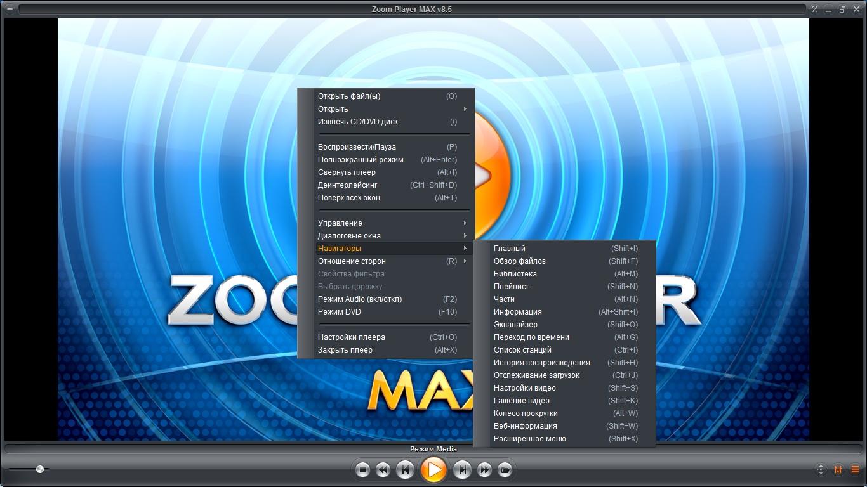
Task: Click the playback timeline seek bar
Action: [433, 449]
